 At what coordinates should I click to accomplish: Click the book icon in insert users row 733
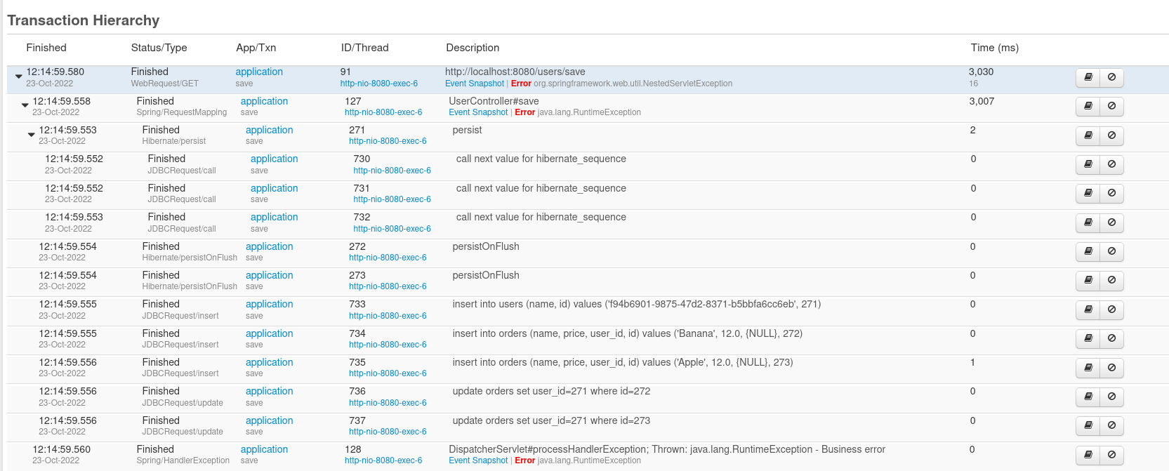1088,310
